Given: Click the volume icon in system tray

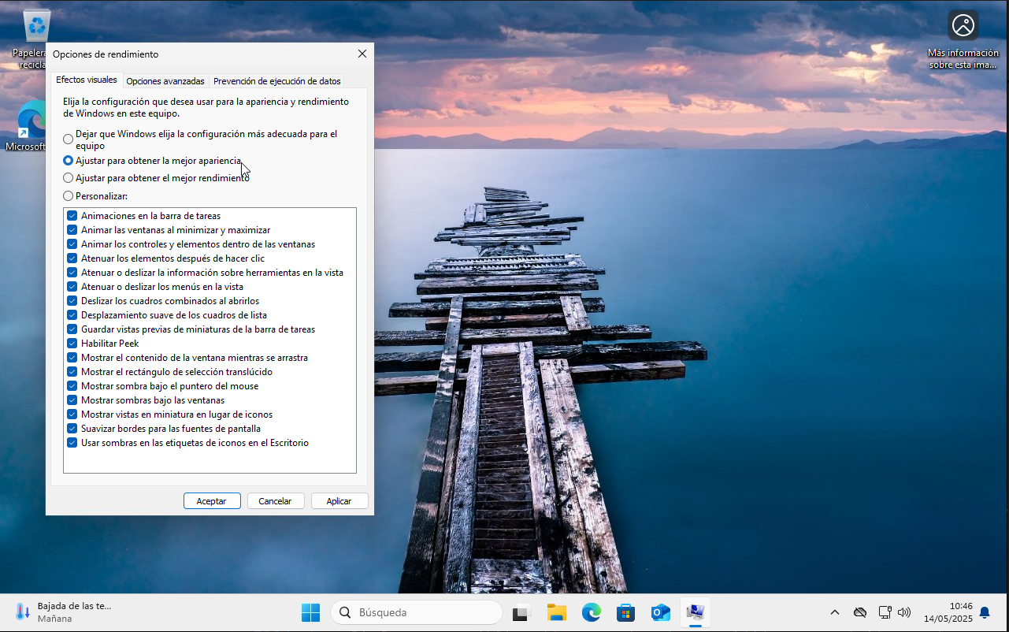Looking at the screenshot, I should (904, 612).
